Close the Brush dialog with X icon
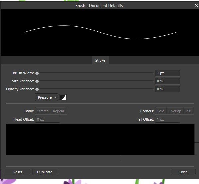This screenshot has height=184, width=199. [196, 5]
